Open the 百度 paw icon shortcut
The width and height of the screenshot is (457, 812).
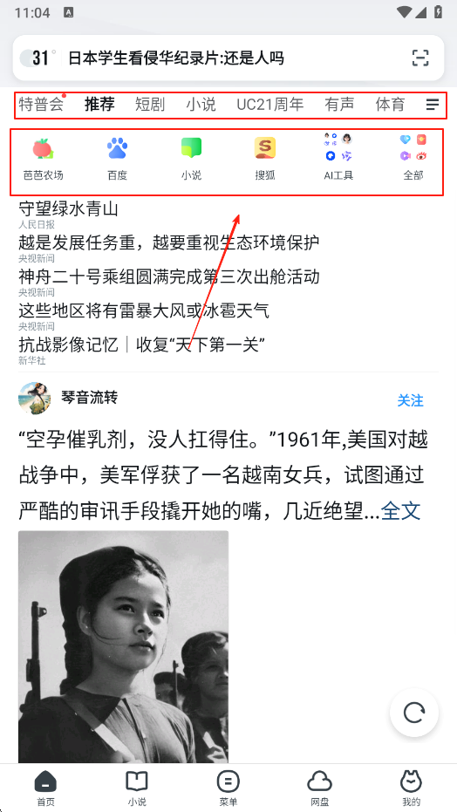pyautogui.click(x=117, y=148)
